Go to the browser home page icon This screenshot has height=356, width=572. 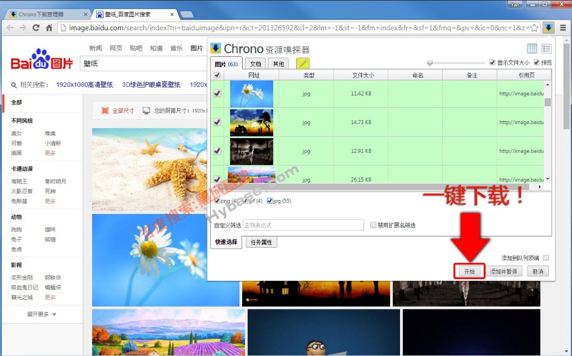tap(49, 28)
